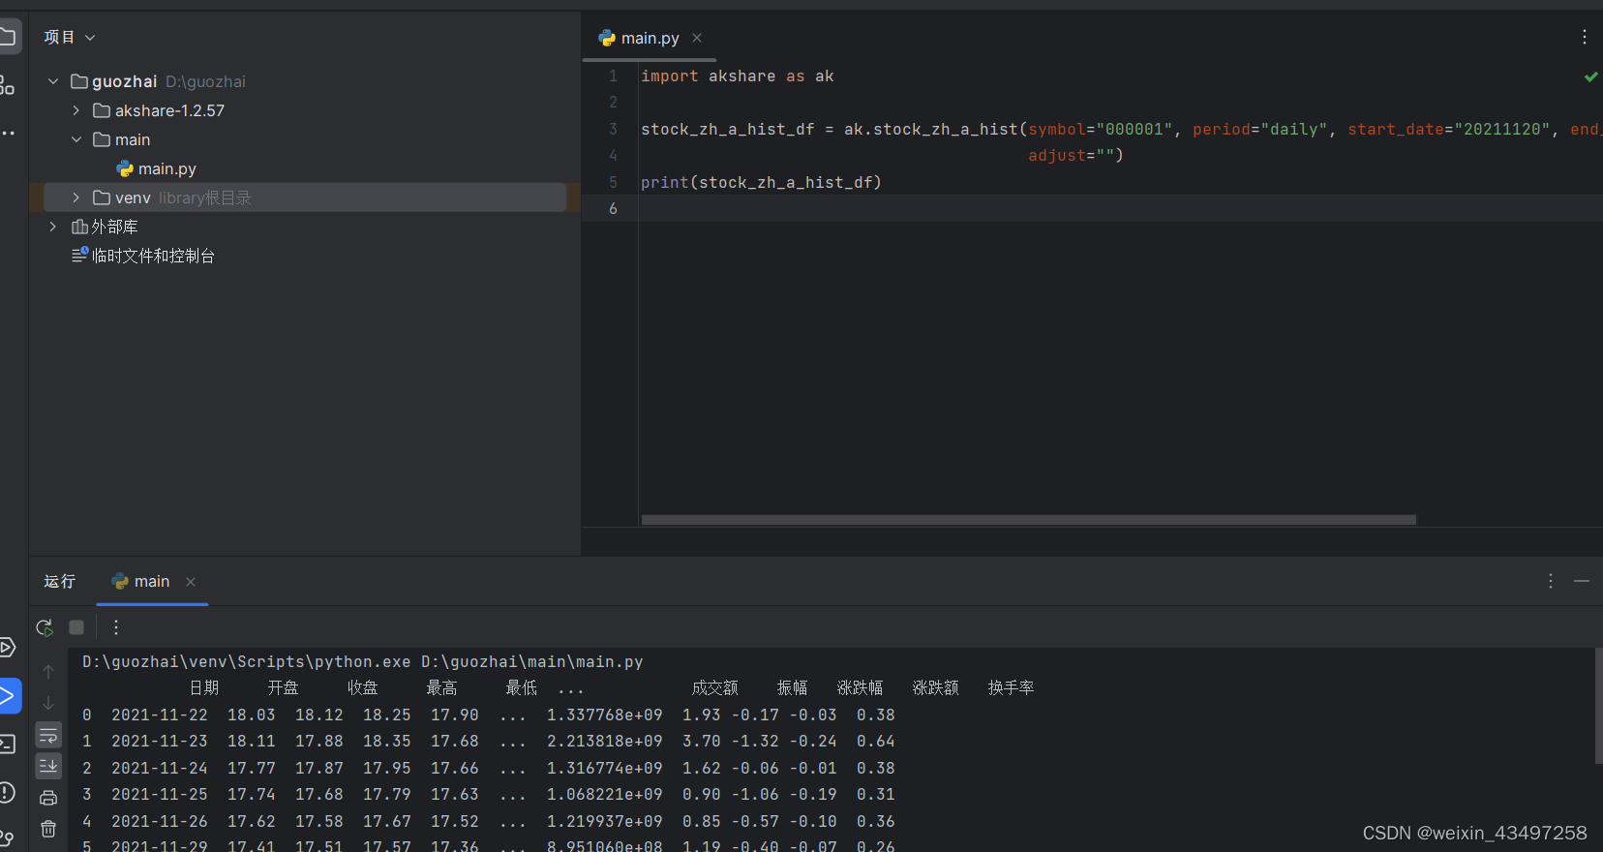Collapse the guozhai root folder

53,81
